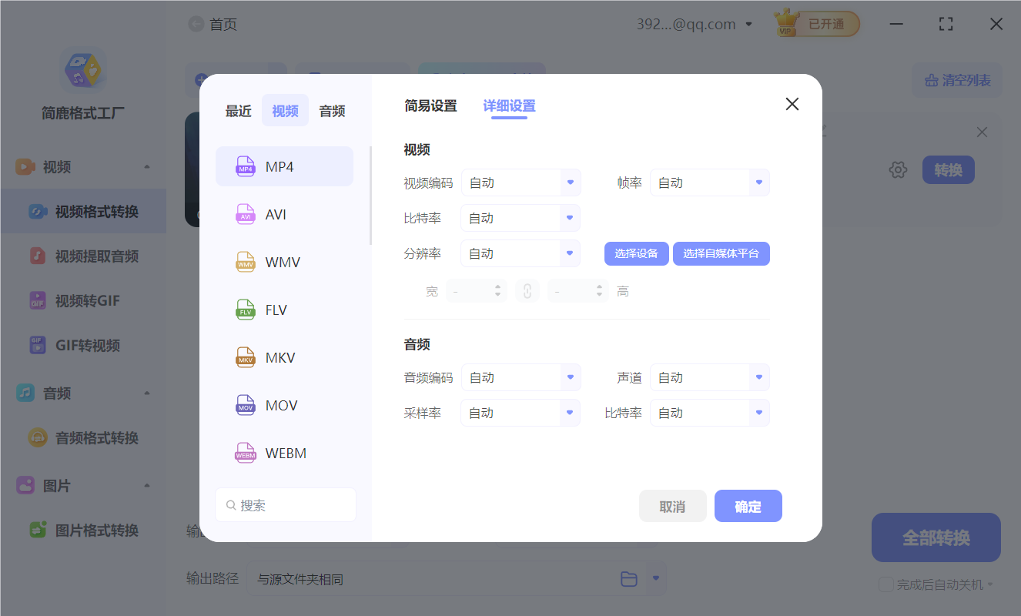This screenshot has width=1021, height=616.
Task: Select the WEBM output format
Action: tap(284, 452)
